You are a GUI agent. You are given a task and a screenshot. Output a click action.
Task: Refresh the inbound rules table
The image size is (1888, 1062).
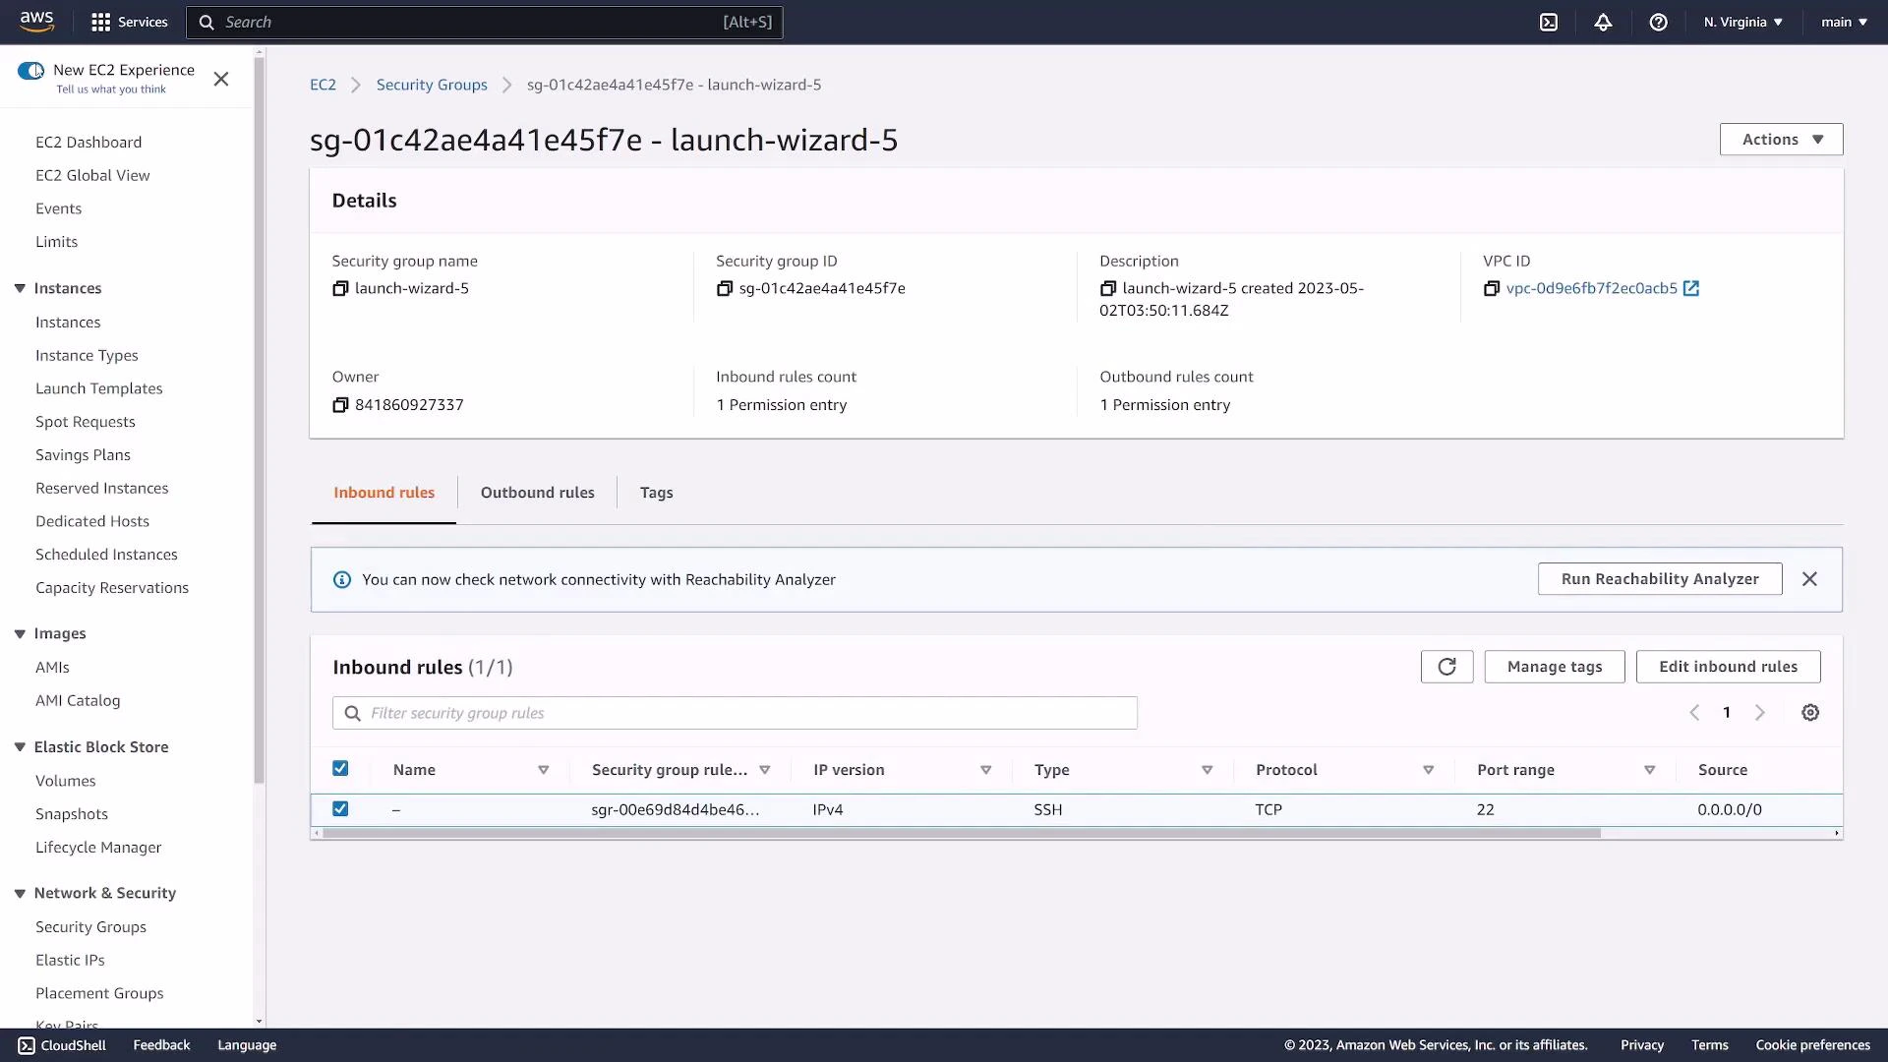pyautogui.click(x=1446, y=666)
